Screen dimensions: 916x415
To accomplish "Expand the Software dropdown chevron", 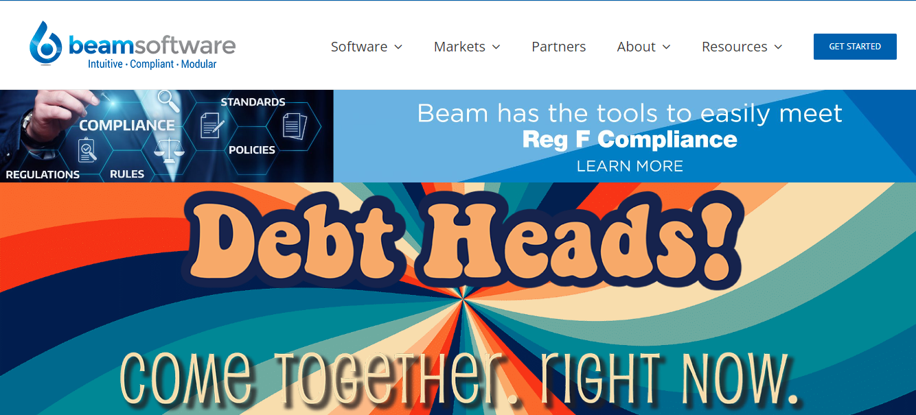I will pos(398,47).
